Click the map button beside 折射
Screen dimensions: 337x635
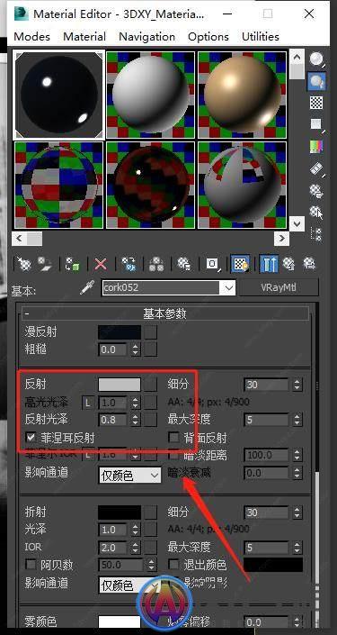click(x=151, y=512)
